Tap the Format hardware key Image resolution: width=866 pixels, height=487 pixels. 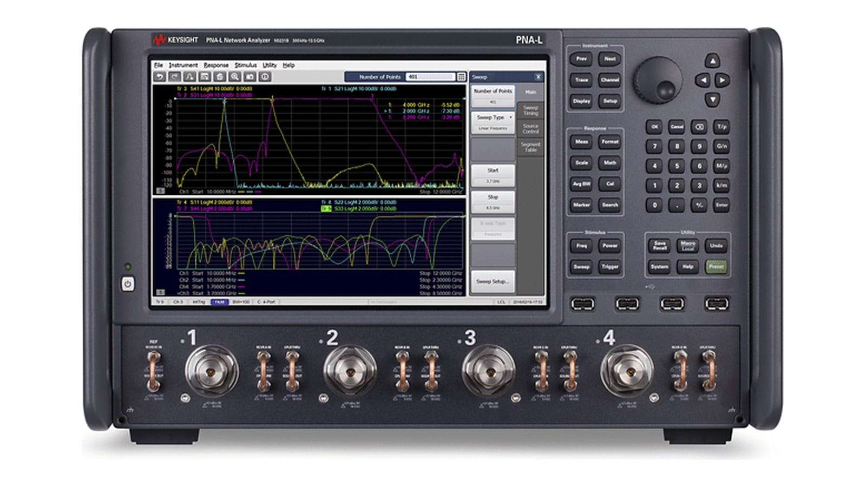click(x=610, y=142)
